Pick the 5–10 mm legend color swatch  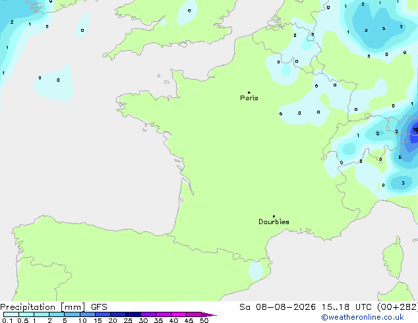pos(72,314)
